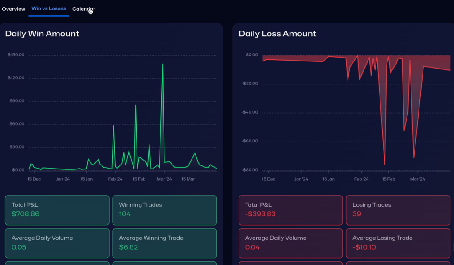Switch to the Overview tab
Screen dimensions: 454x265
point(13,9)
